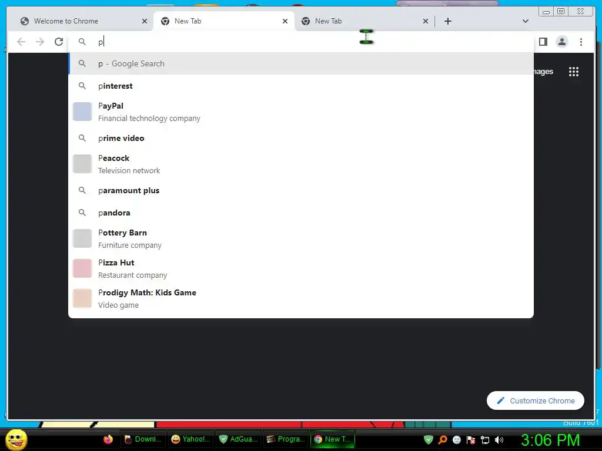Screen dimensions: 602x451
Task: Click the Customize Chrome button
Action: (535, 400)
